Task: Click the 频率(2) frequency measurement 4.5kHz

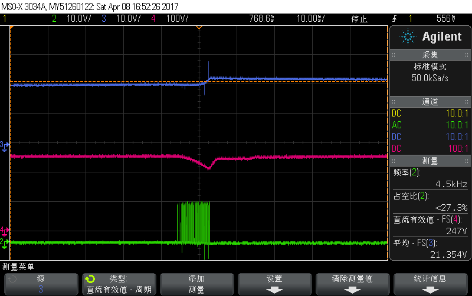Action: (430, 178)
